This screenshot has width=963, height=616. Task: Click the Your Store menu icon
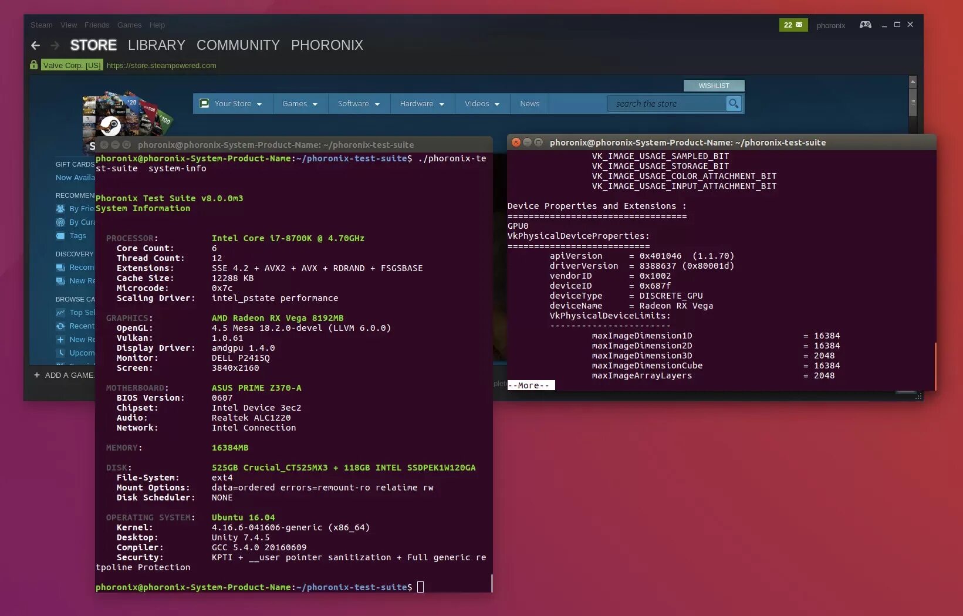204,103
